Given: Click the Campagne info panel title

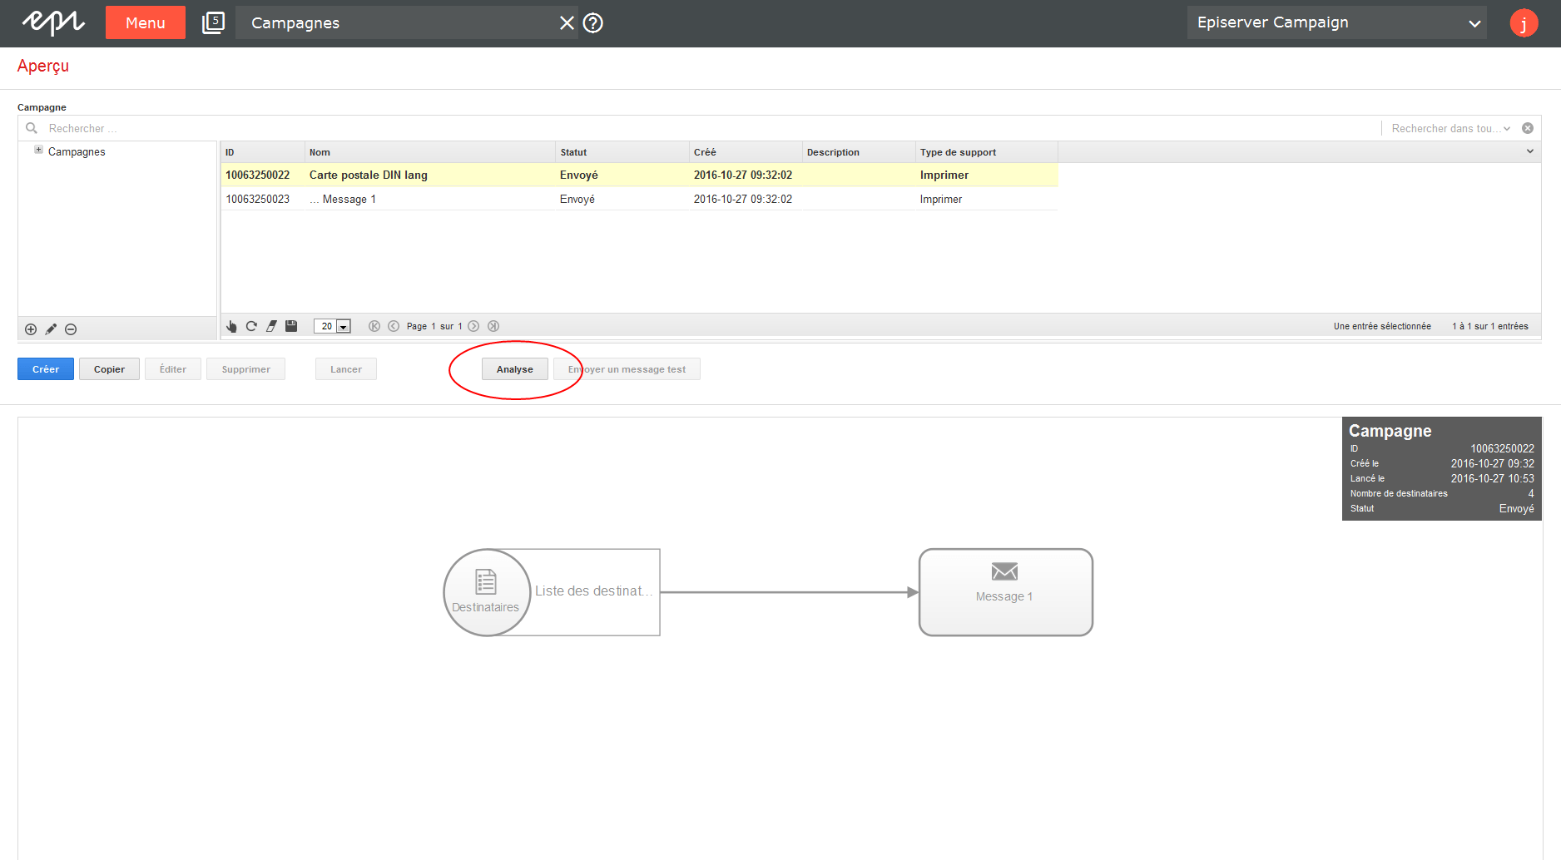Looking at the screenshot, I should (x=1390, y=431).
